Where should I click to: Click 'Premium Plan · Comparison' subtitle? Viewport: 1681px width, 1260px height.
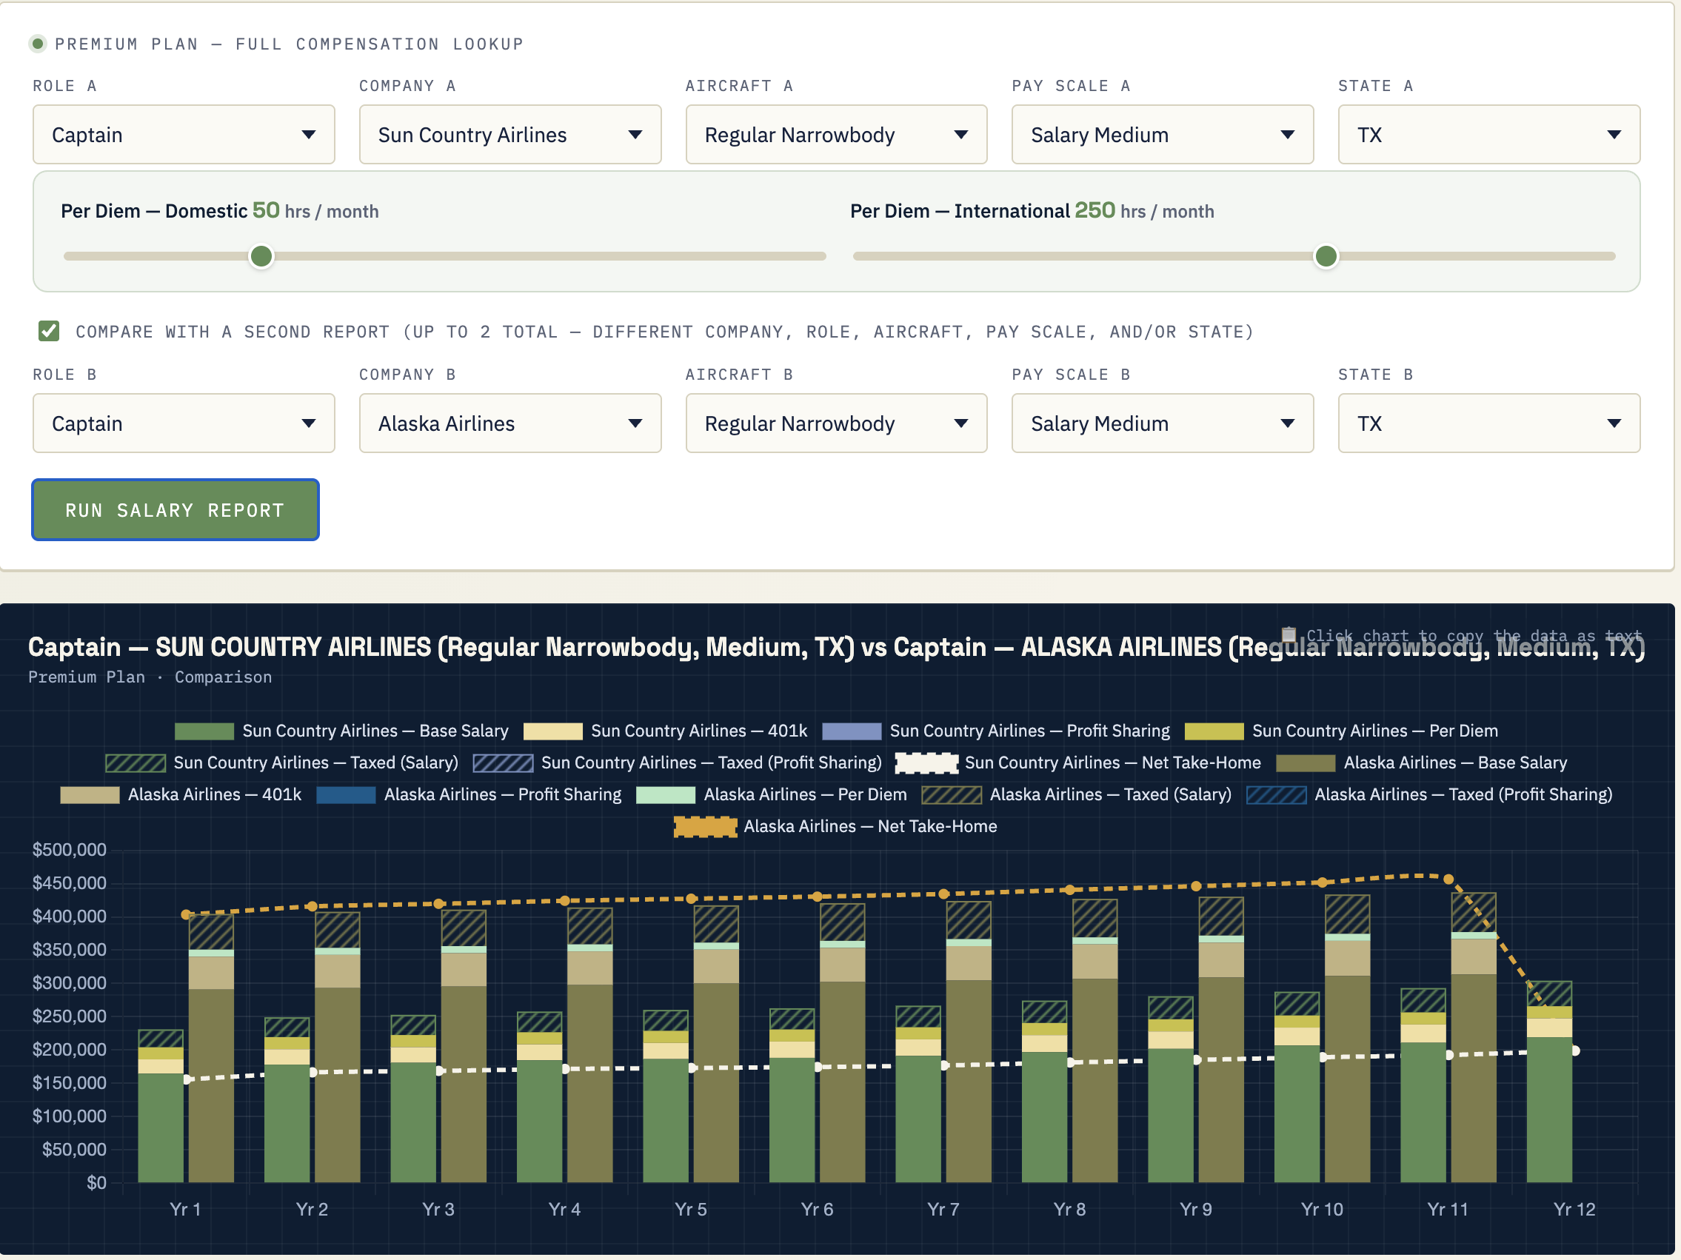(150, 677)
